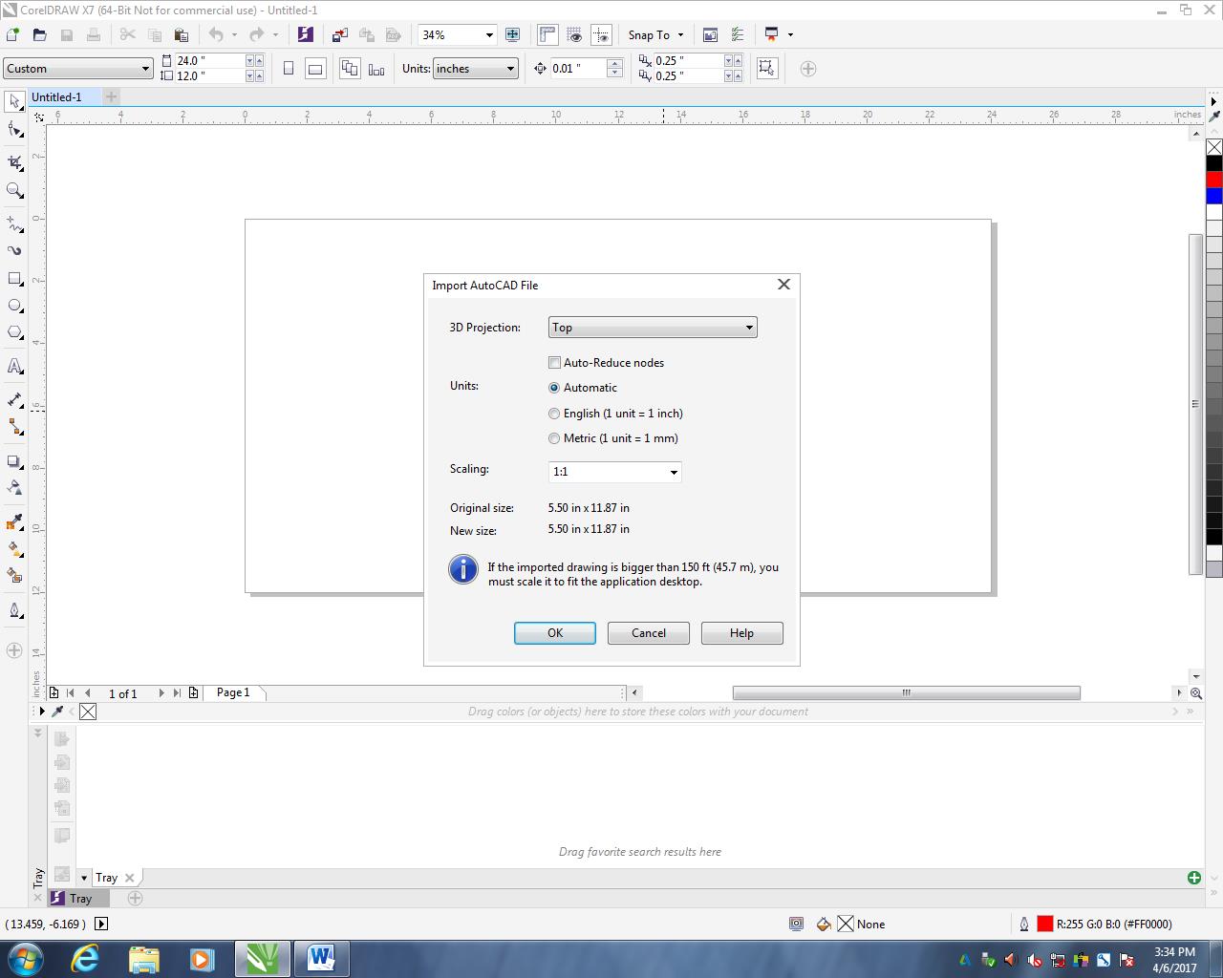This screenshot has height=978, width=1223.
Task: Select Metric (1 unit = 1 mm) option
Action: coord(554,438)
